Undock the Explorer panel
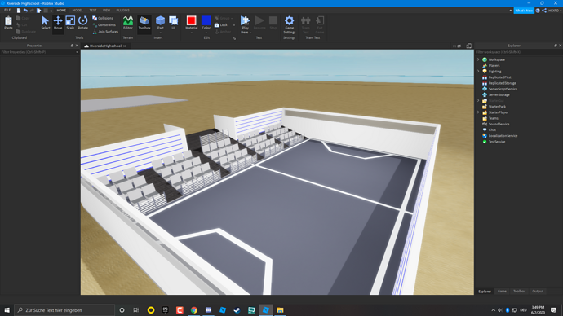The width and height of the screenshot is (563, 316). (555, 46)
